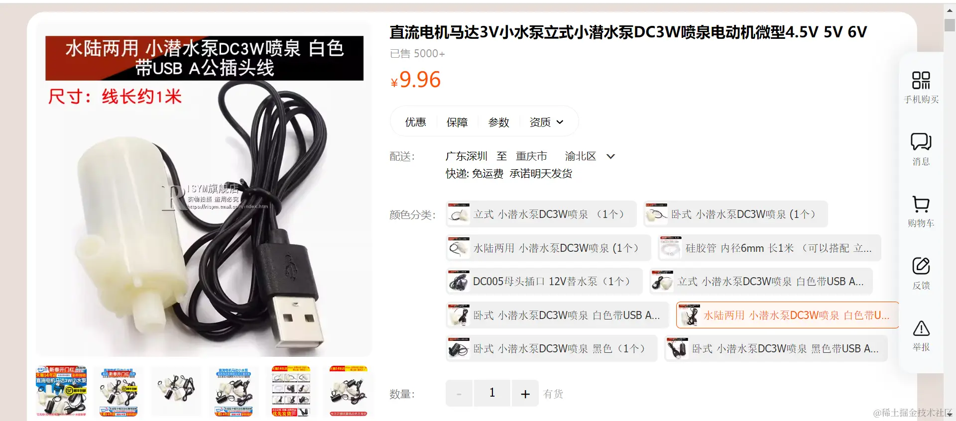Open the 消息 messages icon
956x421 pixels.
click(921, 142)
